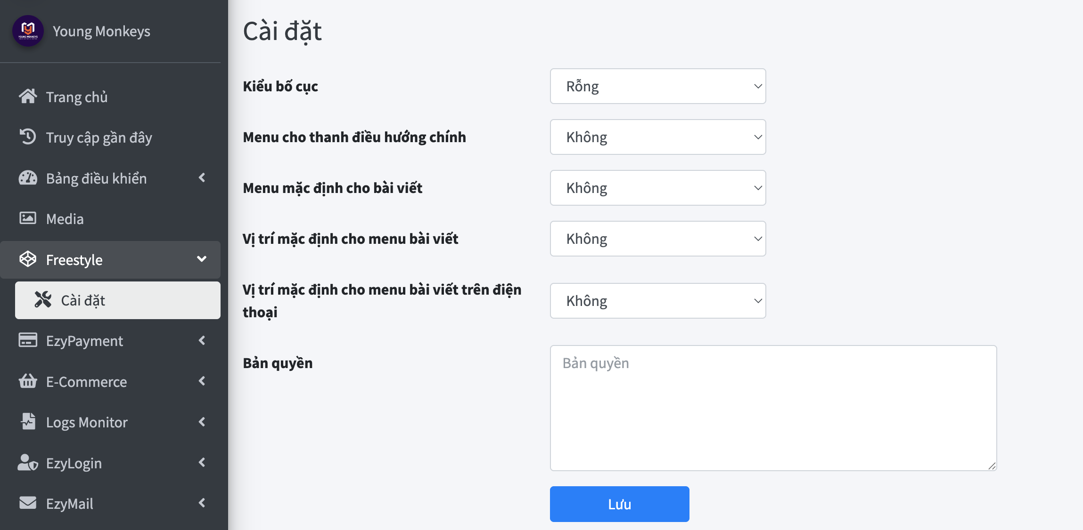Image resolution: width=1083 pixels, height=530 pixels.
Task: Click the Menu mặc định cho bài viết label
Action: coord(332,188)
